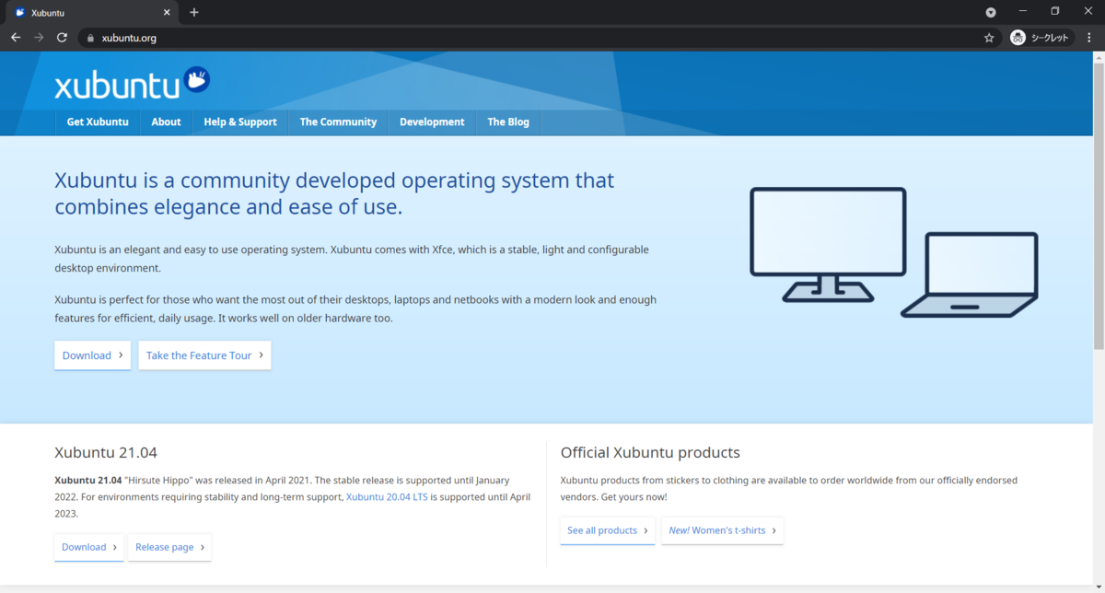Screen dimensions: 1105x593
Task: Open The Blog menu item
Action: tap(508, 122)
